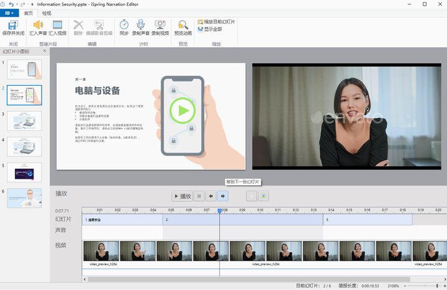
Task: Select slide 4 thumbnail
Action: [x=24, y=147]
